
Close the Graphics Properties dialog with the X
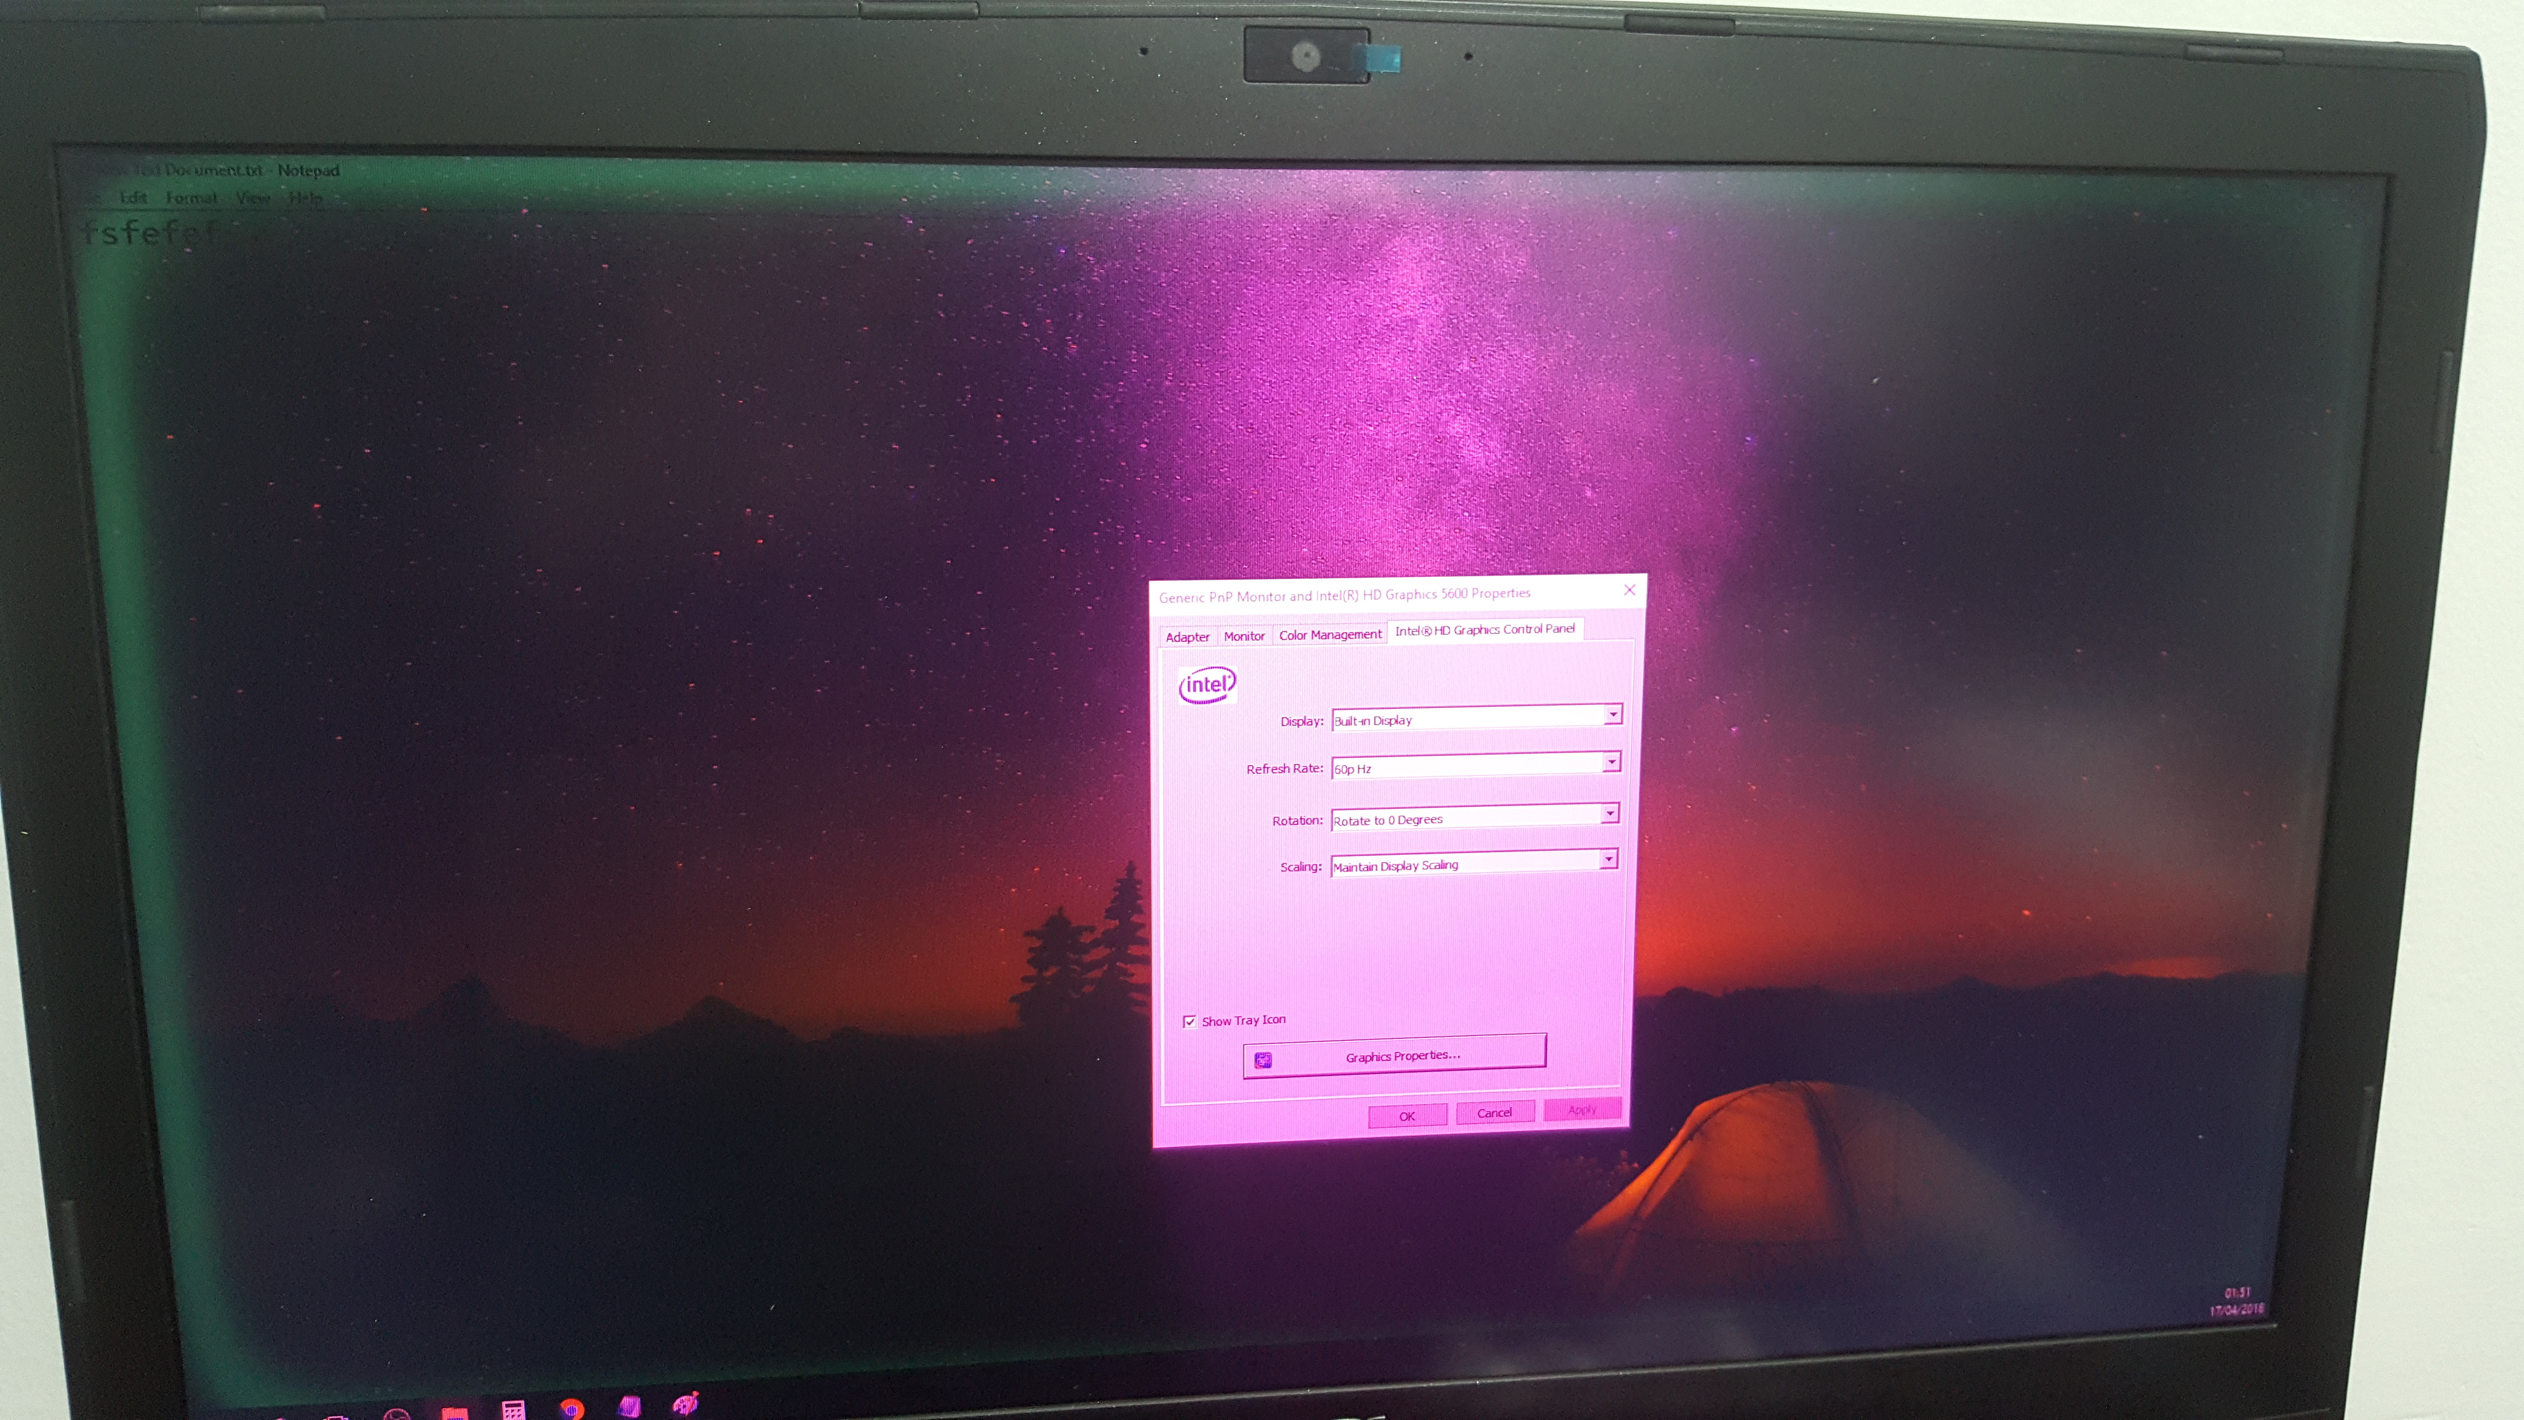pos(1629,589)
